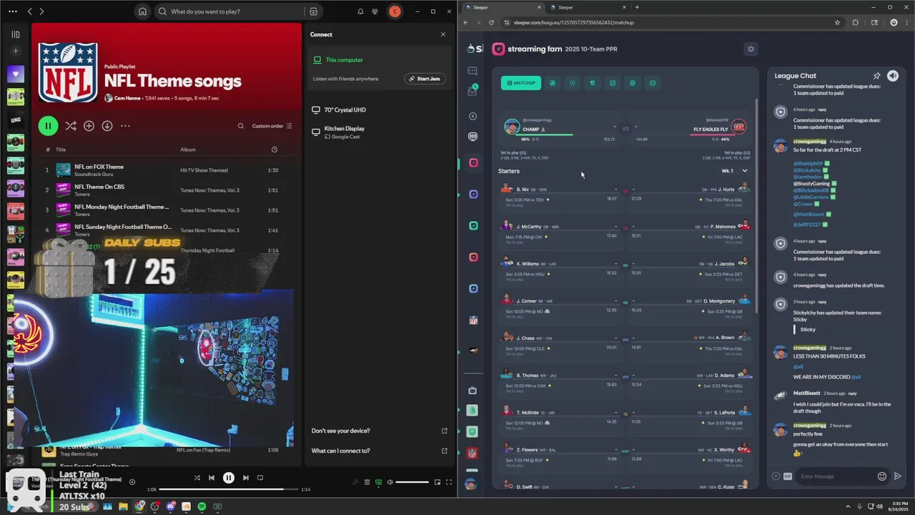The image size is (915, 515).
Task: Adjust Spotify volume slider
Action: [412, 482]
